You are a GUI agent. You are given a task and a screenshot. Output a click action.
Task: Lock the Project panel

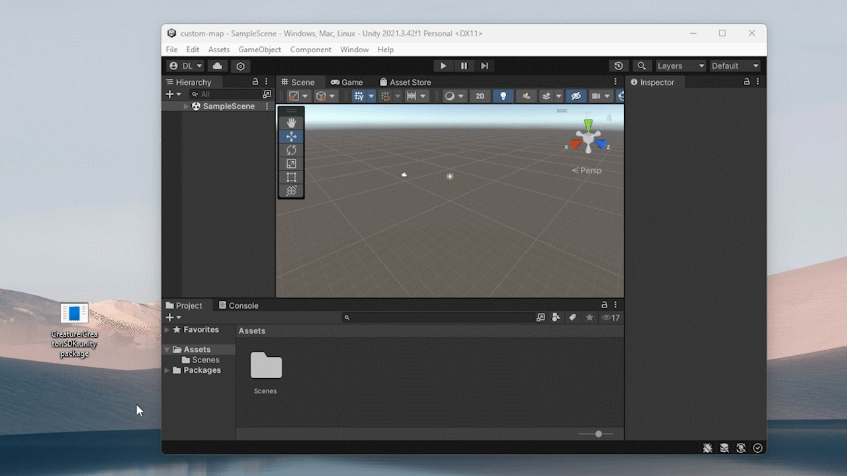tap(604, 305)
